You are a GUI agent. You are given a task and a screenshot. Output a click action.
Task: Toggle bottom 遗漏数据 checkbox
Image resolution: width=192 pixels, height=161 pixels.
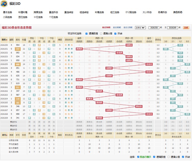pyautogui.click(x=154, y=157)
